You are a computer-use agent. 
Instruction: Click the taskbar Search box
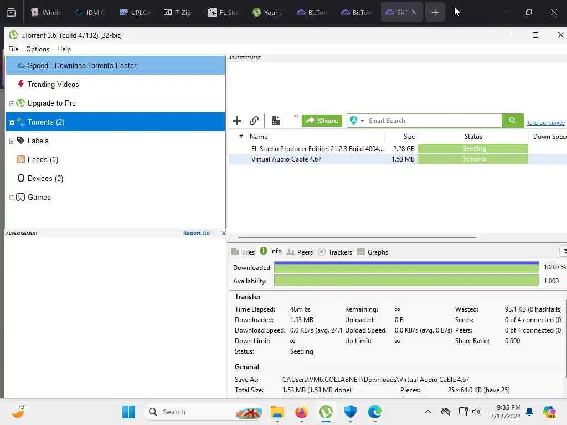[204, 412]
